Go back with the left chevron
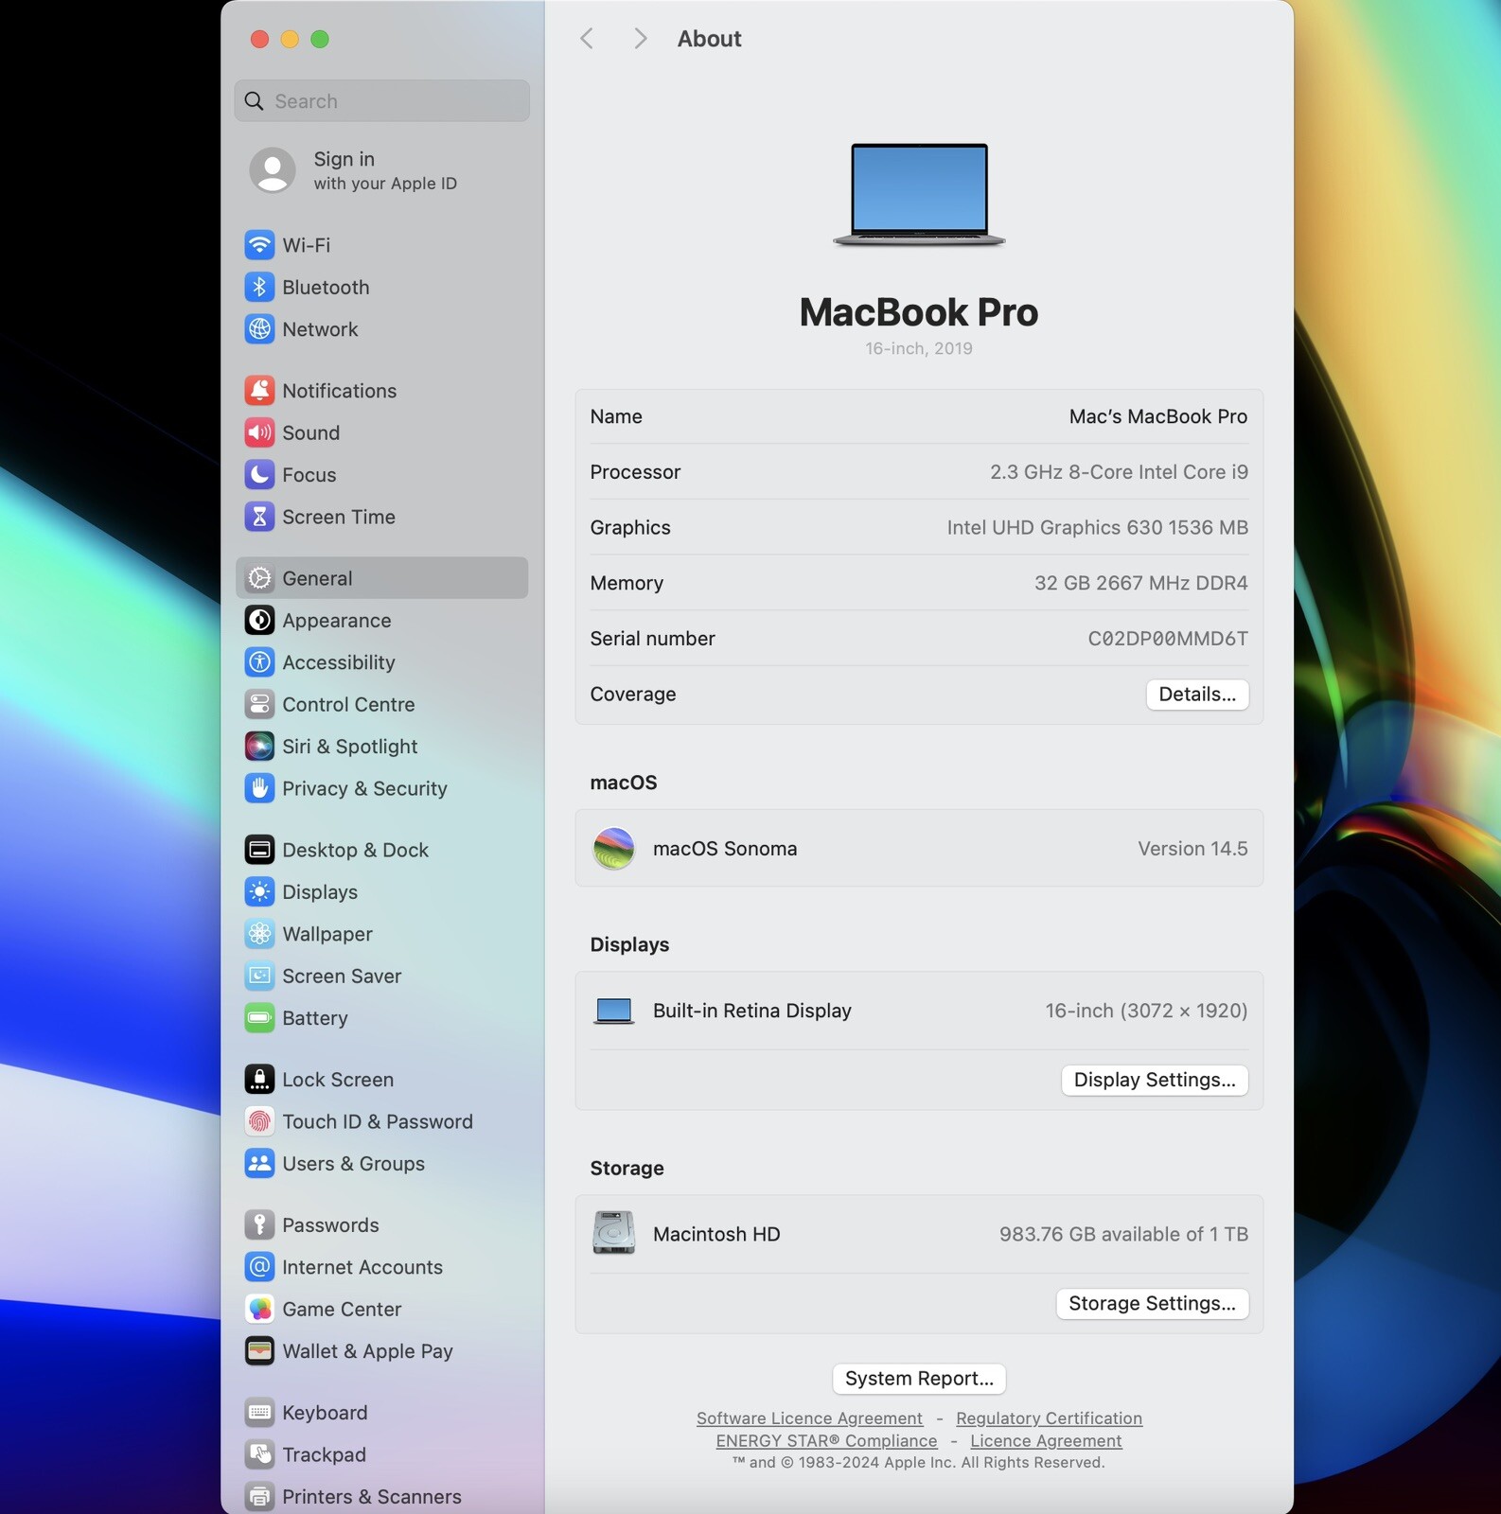 tap(587, 39)
